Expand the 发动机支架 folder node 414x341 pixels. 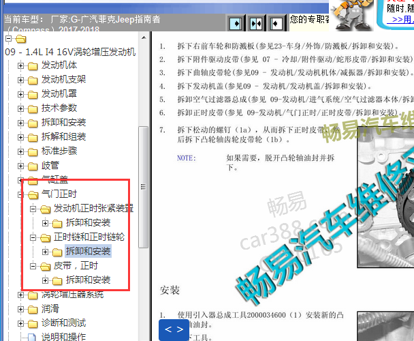click(20, 80)
